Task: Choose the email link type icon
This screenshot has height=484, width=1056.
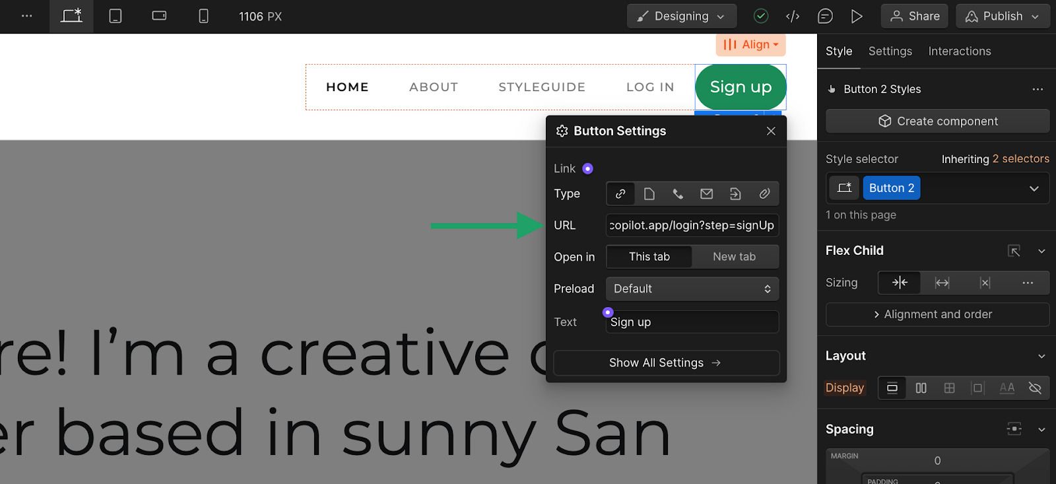Action: click(706, 193)
